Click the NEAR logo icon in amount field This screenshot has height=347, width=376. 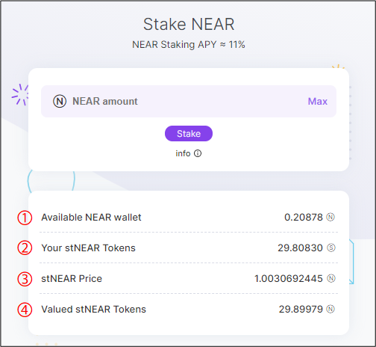point(60,101)
